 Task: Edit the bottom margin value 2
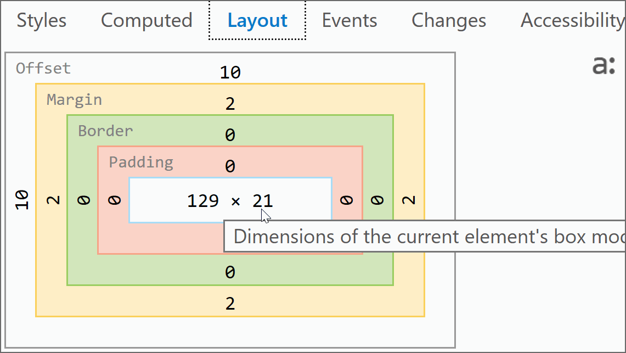[x=230, y=304]
